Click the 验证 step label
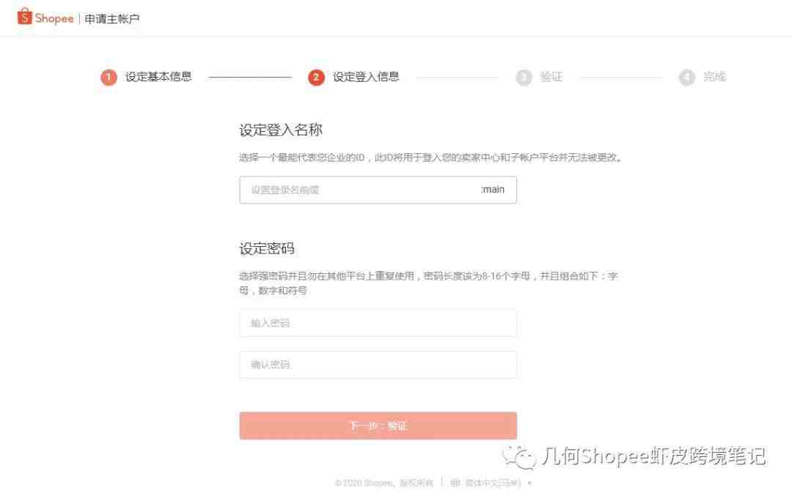This screenshot has width=792, height=493. (551, 77)
